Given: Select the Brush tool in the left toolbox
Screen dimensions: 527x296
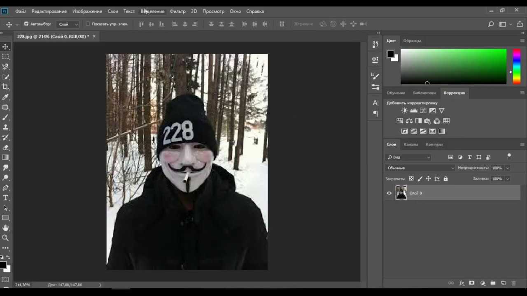Looking at the screenshot, I should coord(5,117).
